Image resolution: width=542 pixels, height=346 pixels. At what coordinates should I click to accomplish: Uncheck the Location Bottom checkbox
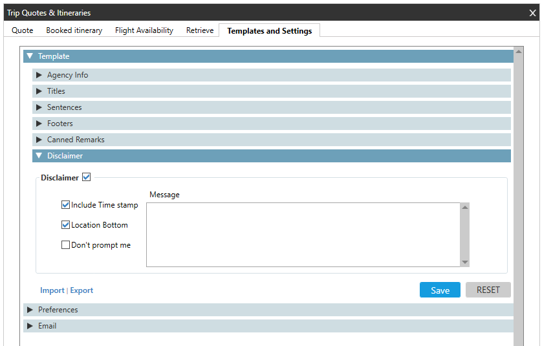pyautogui.click(x=65, y=225)
